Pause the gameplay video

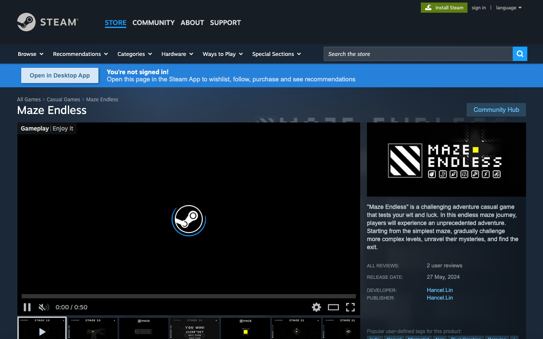click(27, 307)
